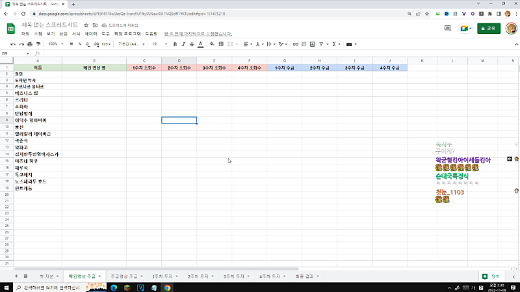Collapse the toolbar with top-right chevron
This screenshot has height=292, width=520.
coord(516,44)
